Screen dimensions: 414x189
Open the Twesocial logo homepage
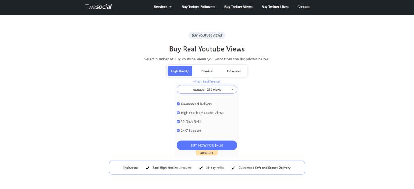coord(99,7)
